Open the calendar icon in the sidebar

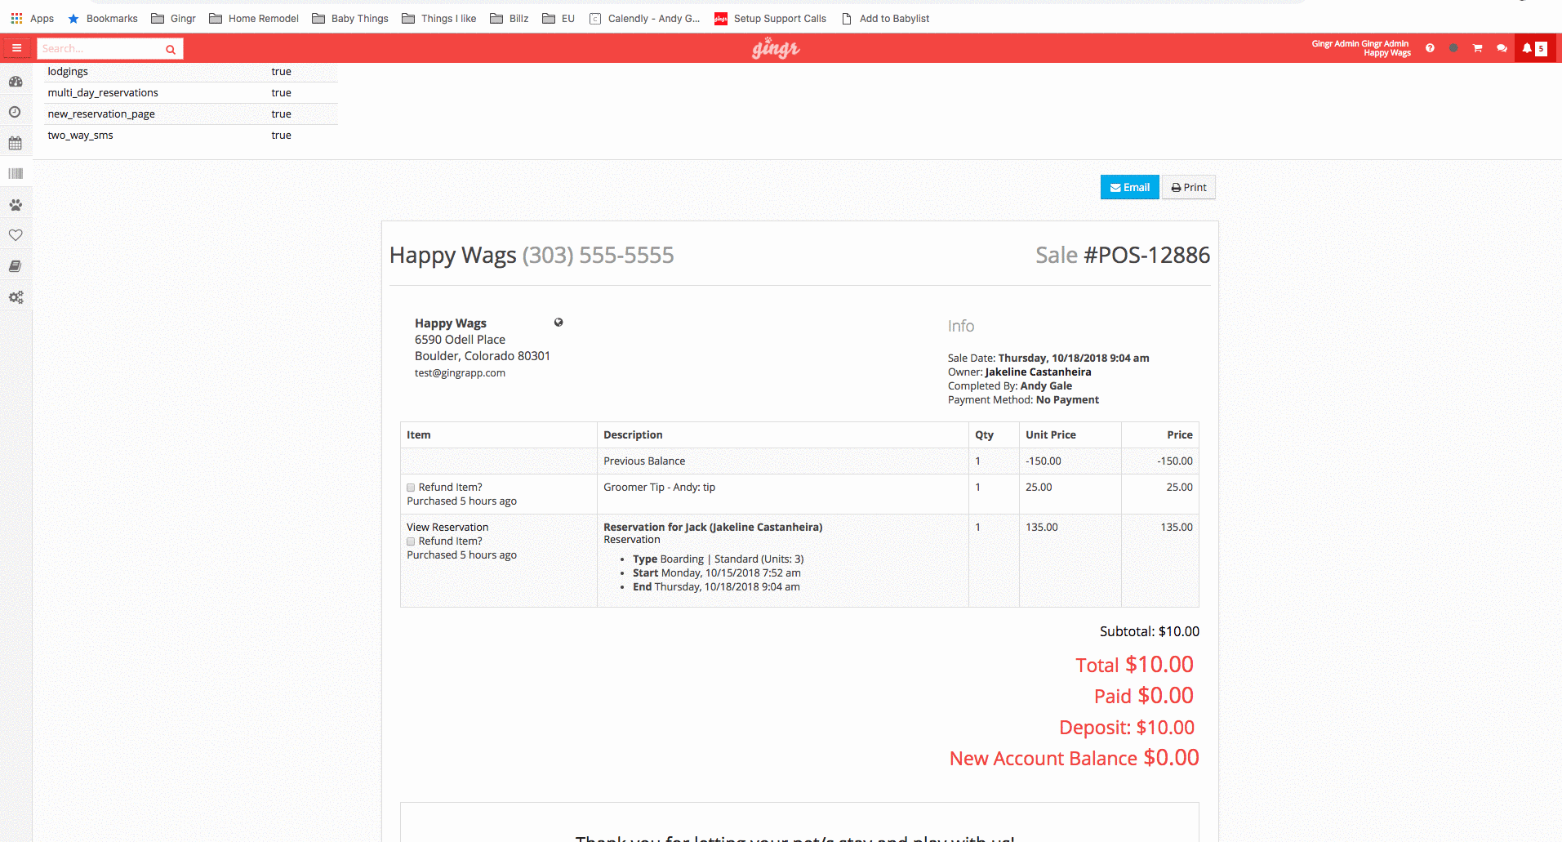(16, 143)
